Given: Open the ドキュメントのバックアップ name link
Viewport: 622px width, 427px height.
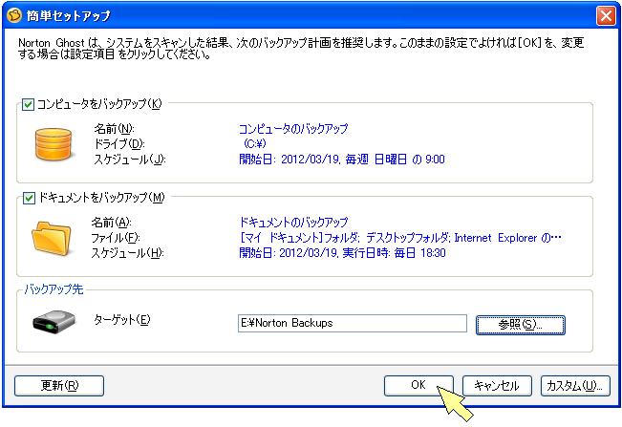Looking at the screenshot, I should tap(293, 222).
